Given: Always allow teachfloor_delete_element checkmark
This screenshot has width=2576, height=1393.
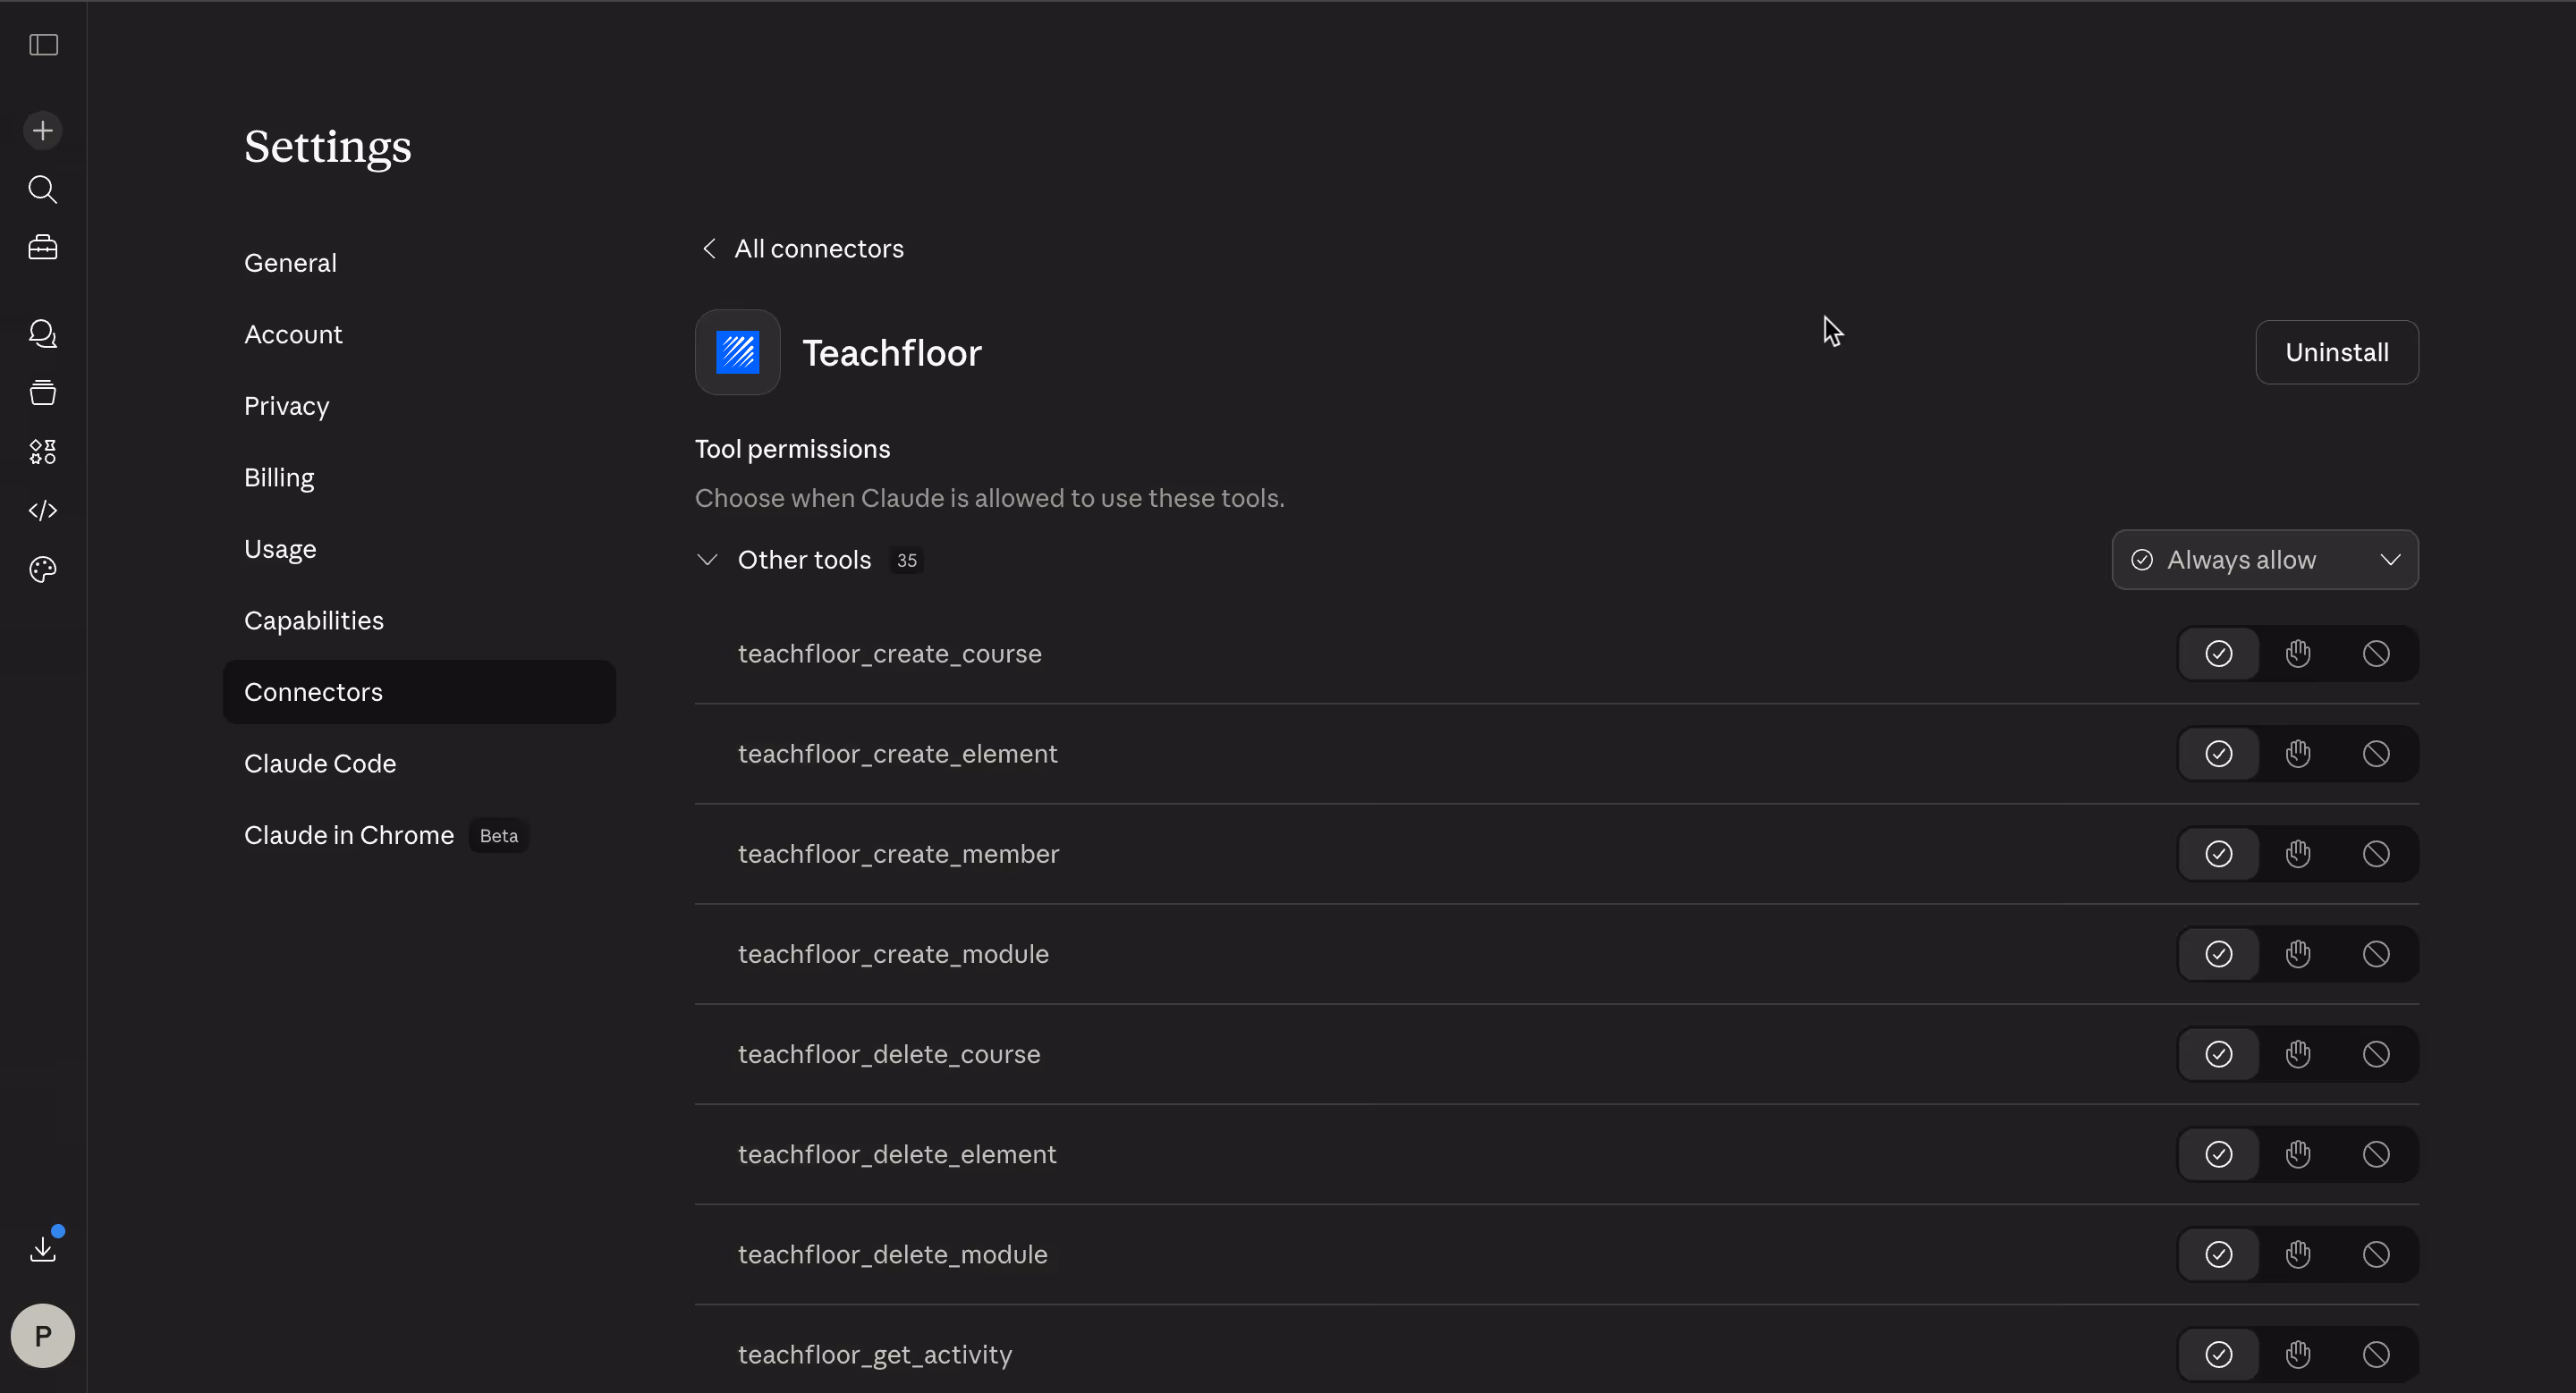Looking at the screenshot, I should pyautogui.click(x=2219, y=1154).
